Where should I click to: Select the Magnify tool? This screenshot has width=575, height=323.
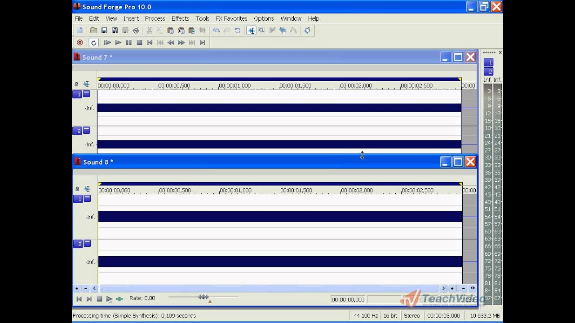pyautogui.click(x=261, y=31)
